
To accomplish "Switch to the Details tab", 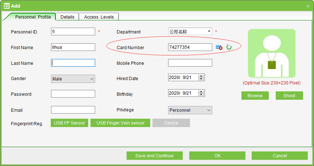I will pyautogui.click(x=67, y=17).
